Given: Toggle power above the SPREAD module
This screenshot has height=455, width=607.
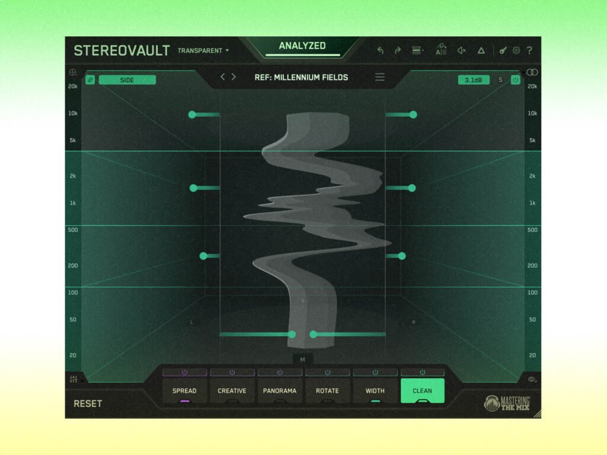Looking at the screenshot, I should pyautogui.click(x=185, y=372).
